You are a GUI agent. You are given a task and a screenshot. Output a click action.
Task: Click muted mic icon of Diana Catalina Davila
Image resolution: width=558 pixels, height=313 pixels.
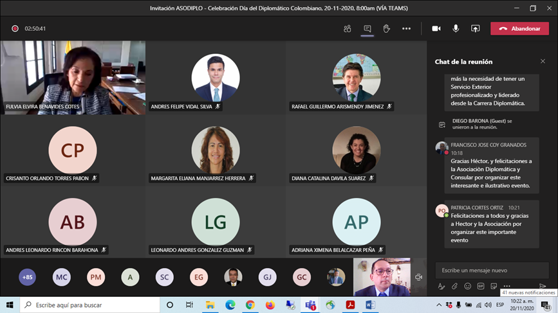pos(371,178)
